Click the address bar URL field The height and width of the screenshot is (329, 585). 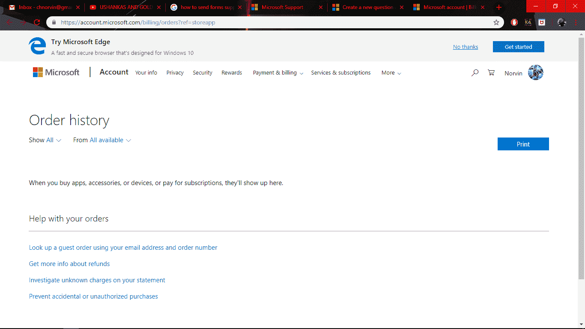click(274, 22)
